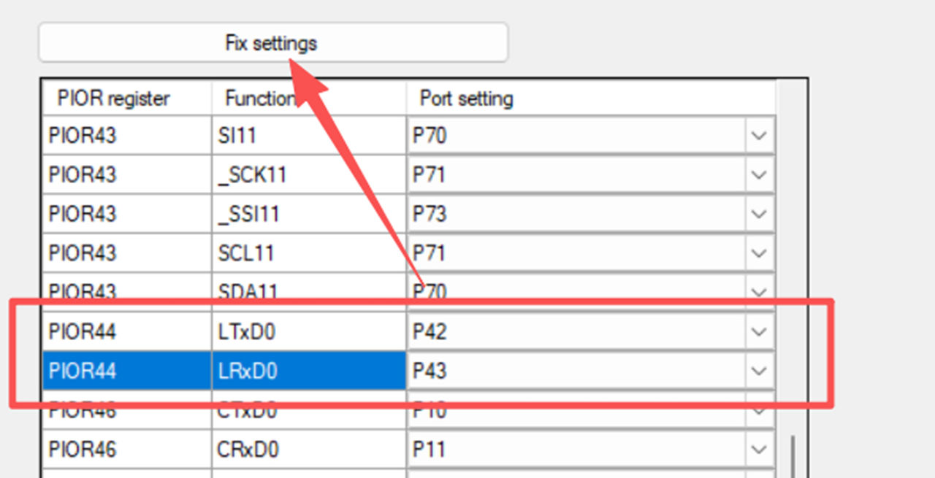Image resolution: width=935 pixels, height=478 pixels.
Task: Click the _SSI11 function cell
Action: point(308,215)
